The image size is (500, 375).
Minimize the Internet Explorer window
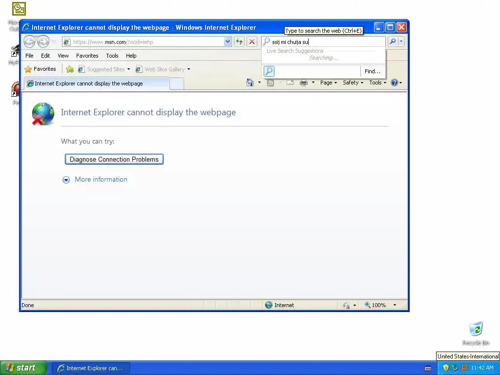[x=378, y=27]
